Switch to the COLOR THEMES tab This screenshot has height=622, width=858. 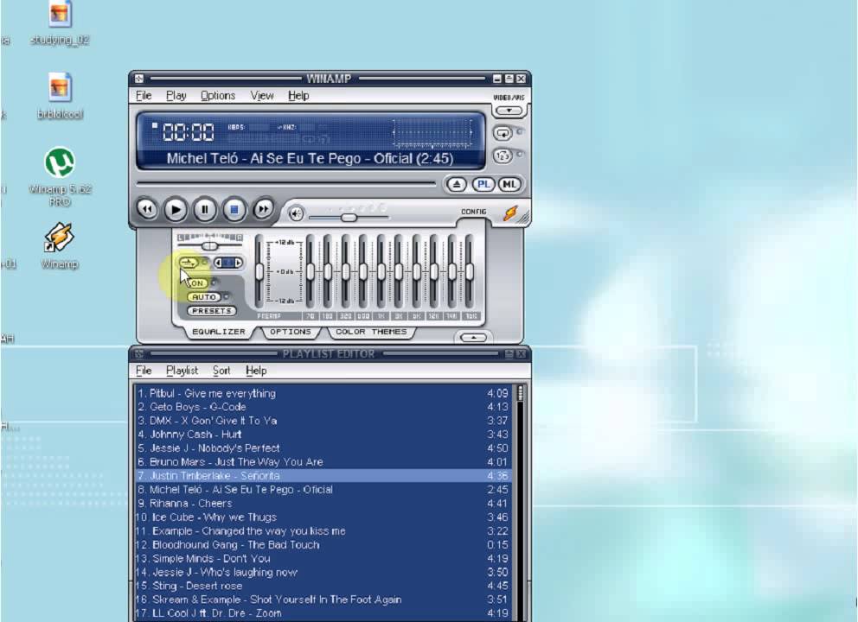371,332
